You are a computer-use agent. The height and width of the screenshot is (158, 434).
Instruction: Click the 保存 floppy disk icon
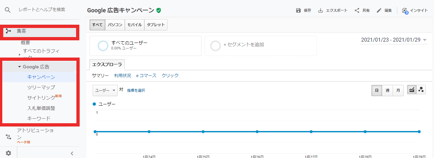point(298,10)
